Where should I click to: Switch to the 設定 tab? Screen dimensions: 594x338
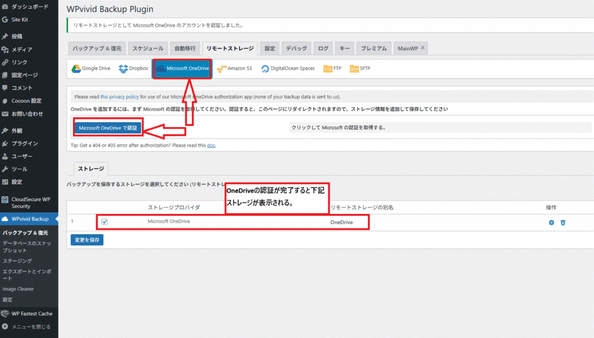270,49
